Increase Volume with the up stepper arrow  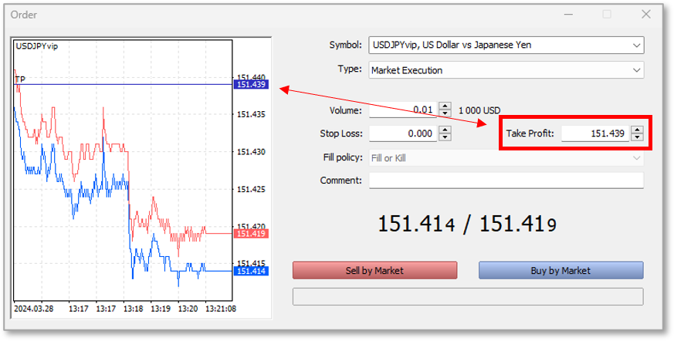click(445, 106)
